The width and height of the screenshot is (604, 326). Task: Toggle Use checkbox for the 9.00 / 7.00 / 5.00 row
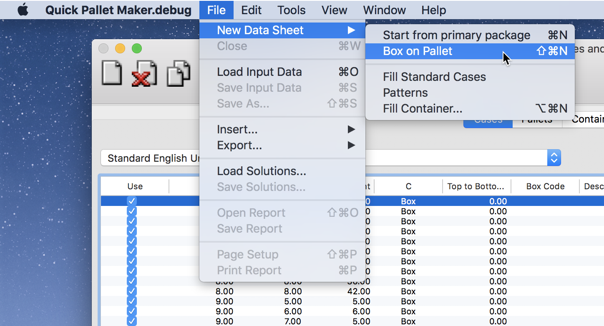tap(132, 321)
